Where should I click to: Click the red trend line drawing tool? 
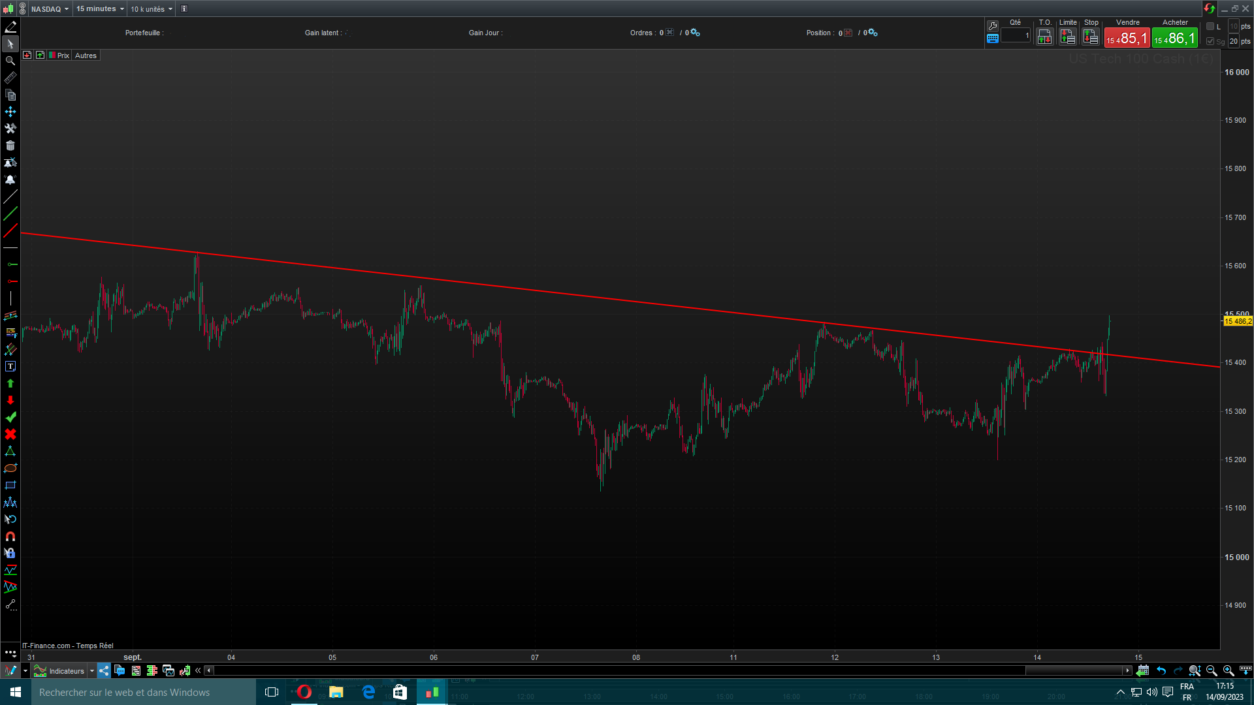(x=10, y=230)
